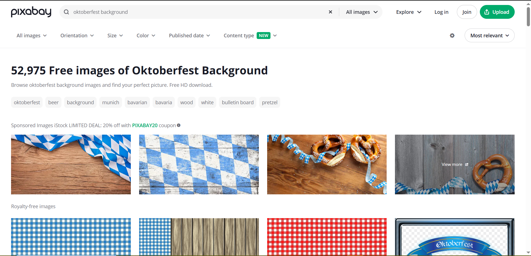The height and width of the screenshot is (256, 531).
Task: Expand the Size filter
Action: point(115,35)
